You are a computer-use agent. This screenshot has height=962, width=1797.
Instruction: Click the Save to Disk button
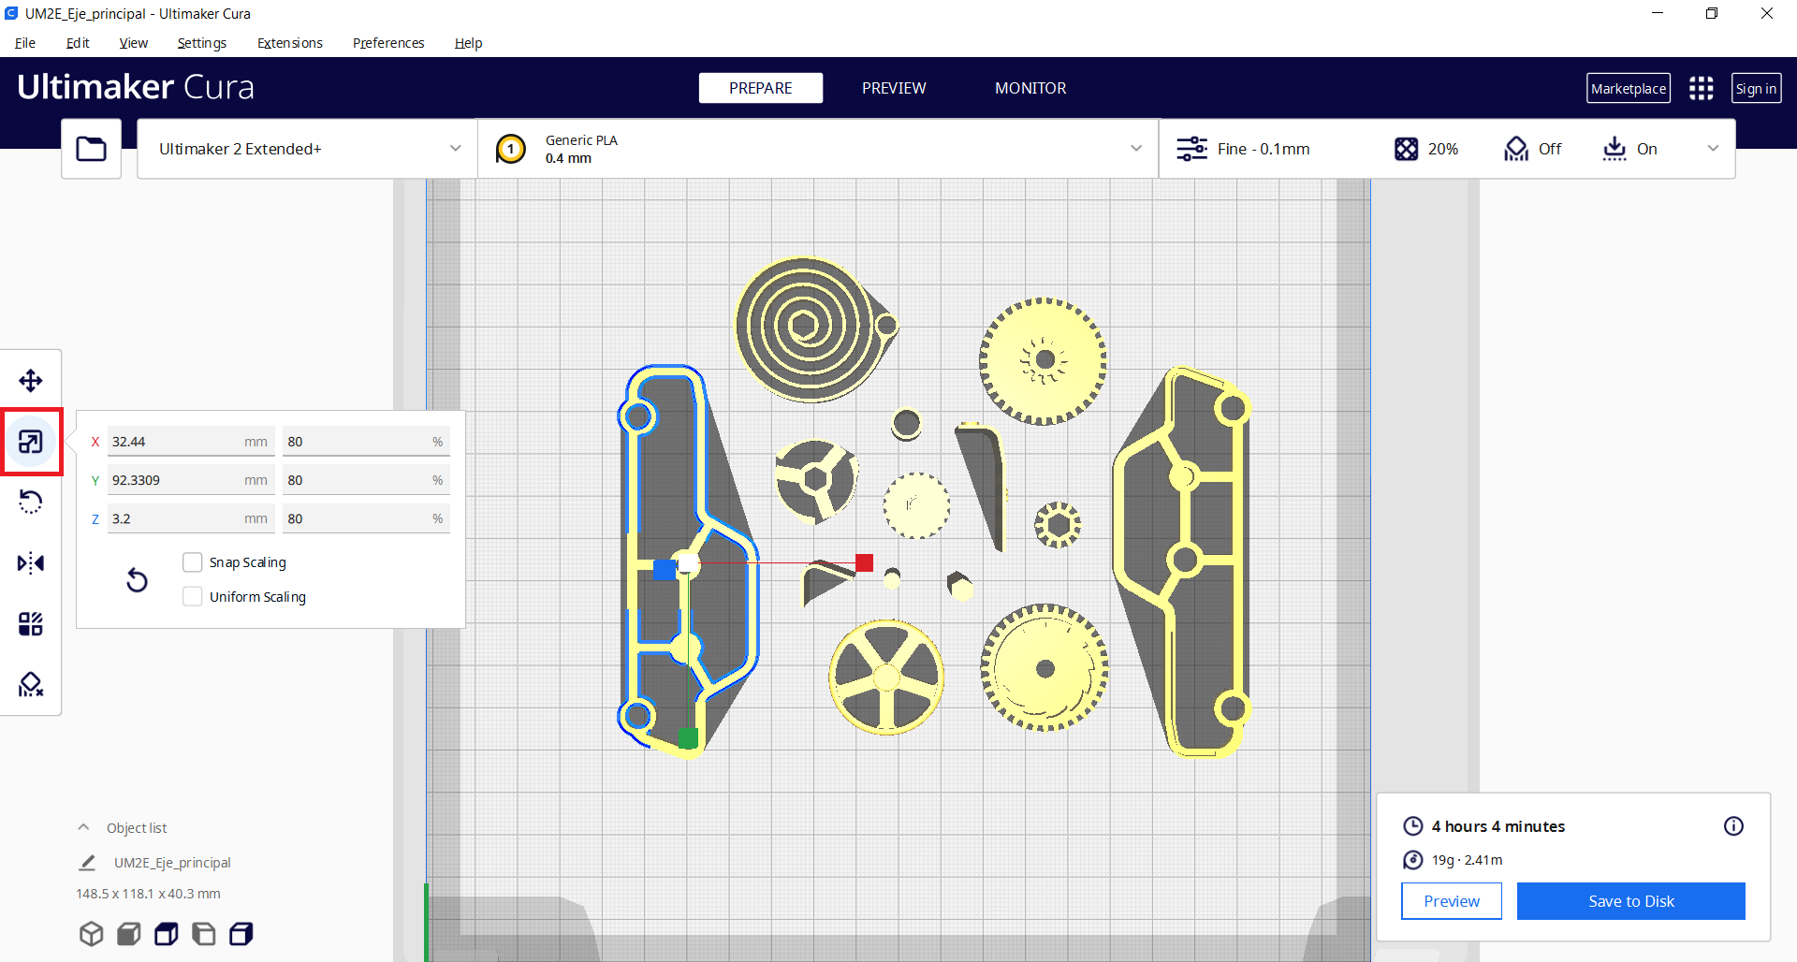[x=1630, y=901]
